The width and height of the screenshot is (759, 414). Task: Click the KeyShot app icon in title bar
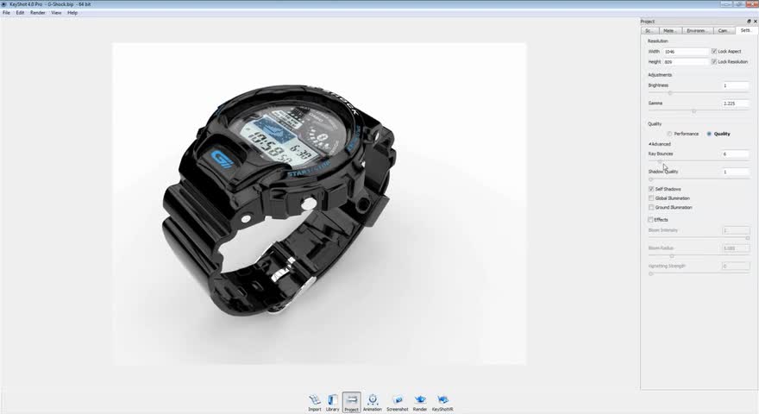coord(3,4)
